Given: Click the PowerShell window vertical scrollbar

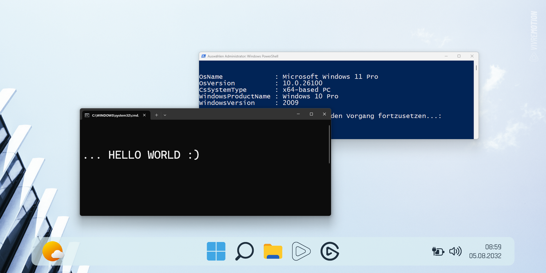Looking at the screenshot, I should 476,68.
